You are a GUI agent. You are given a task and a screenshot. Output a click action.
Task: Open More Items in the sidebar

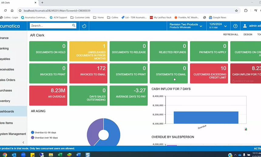[13, 123]
